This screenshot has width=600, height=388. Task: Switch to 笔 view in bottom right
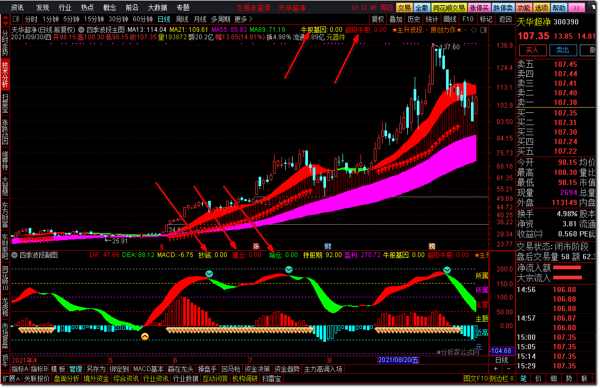point(523,378)
